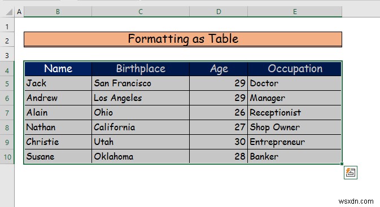Select the cell containing Nathan
This screenshot has width=380, height=207.
[x=58, y=127]
